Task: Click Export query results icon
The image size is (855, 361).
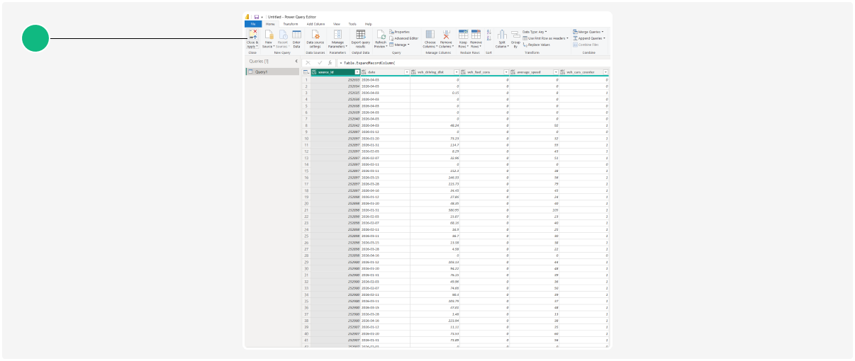Action: tap(361, 34)
